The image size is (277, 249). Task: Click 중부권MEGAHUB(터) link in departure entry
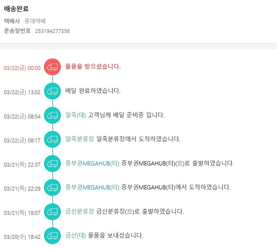click(x=92, y=163)
